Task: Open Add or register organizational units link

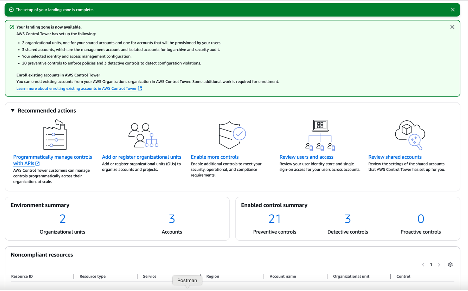Action: point(142,157)
